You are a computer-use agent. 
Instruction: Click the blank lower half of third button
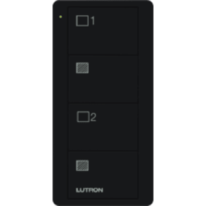coord(103,137)
